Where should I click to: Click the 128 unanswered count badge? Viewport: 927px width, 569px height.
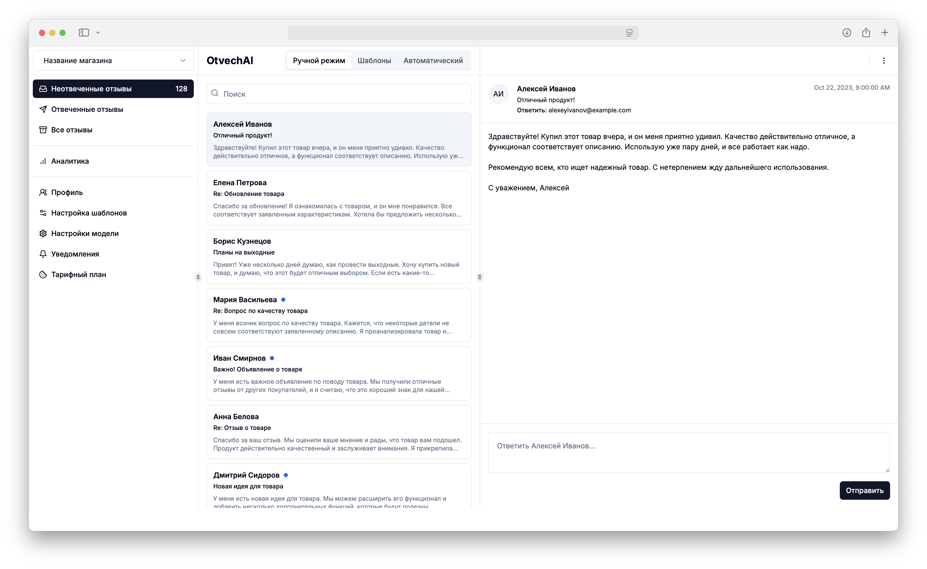click(x=181, y=89)
